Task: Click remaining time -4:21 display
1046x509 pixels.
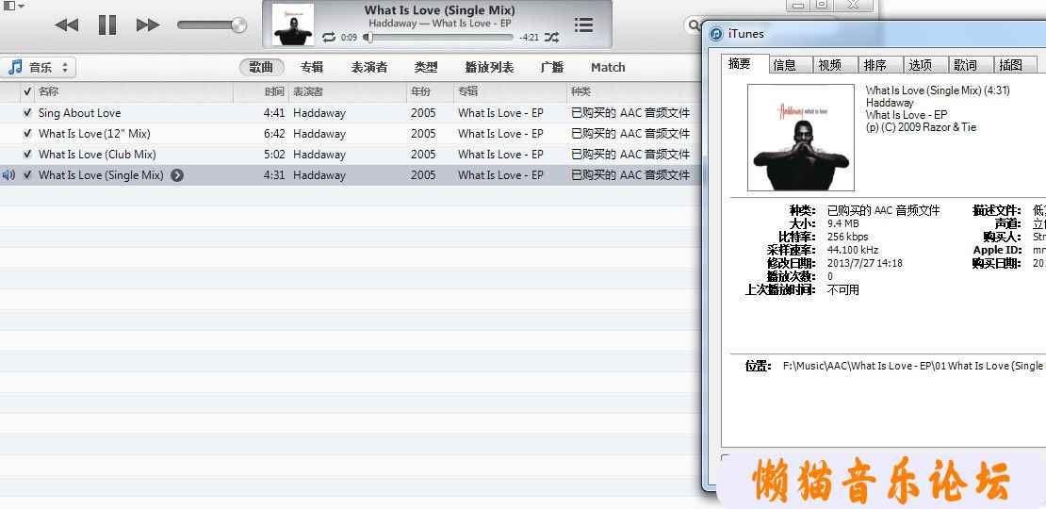Action: pos(529,38)
